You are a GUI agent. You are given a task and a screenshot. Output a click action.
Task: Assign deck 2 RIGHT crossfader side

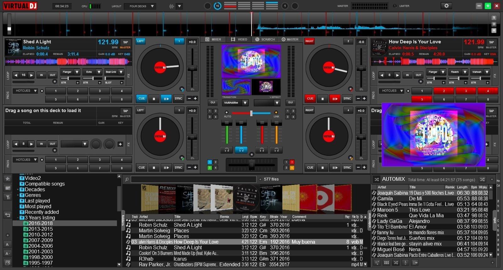[309, 41]
